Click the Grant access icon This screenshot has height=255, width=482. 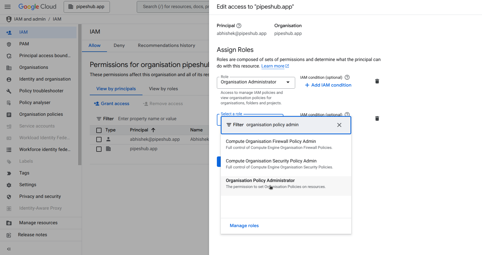(96, 104)
